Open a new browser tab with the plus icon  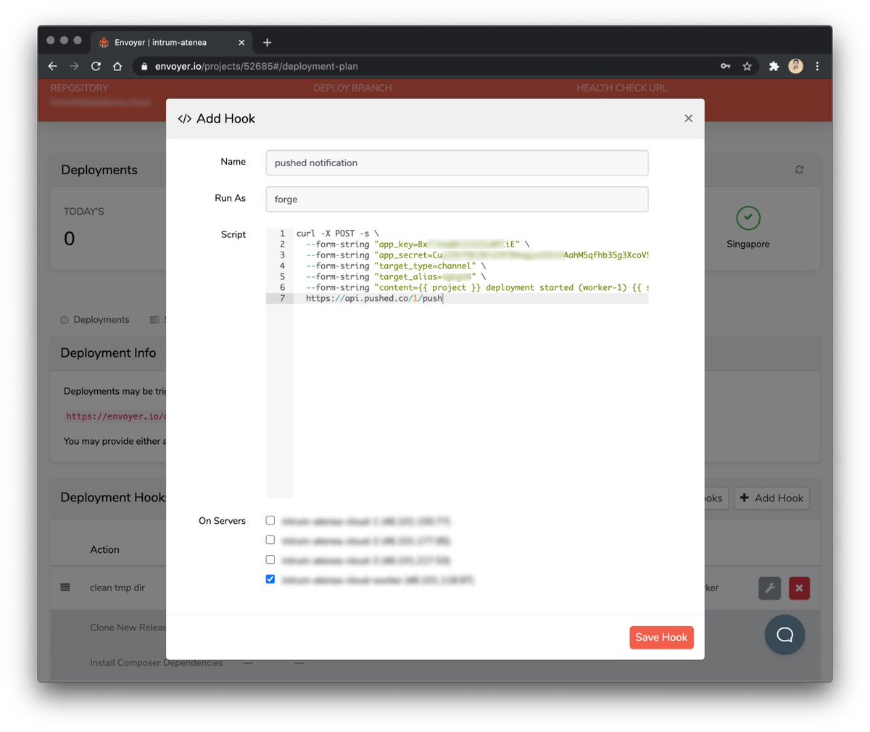tap(267, 42)
